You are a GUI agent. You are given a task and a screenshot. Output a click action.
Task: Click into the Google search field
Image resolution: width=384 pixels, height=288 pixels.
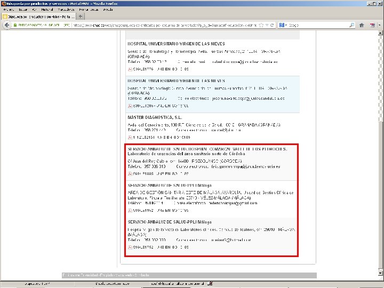tap(318, 25)
